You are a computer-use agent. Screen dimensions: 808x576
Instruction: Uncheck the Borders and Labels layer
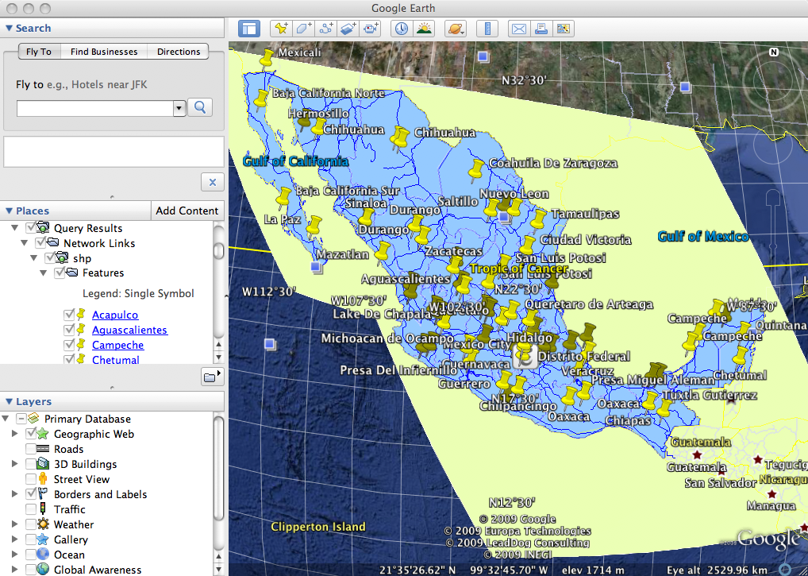[x=31, y=494]
